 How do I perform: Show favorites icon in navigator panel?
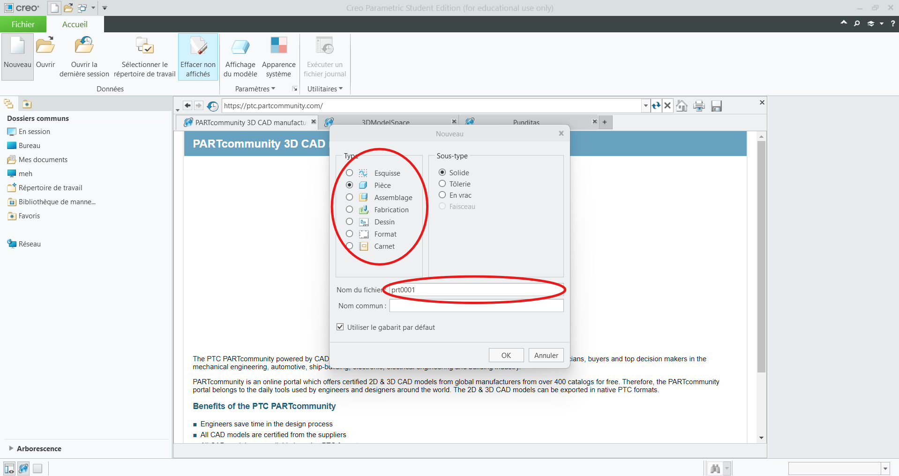click(x=27, y=104)
